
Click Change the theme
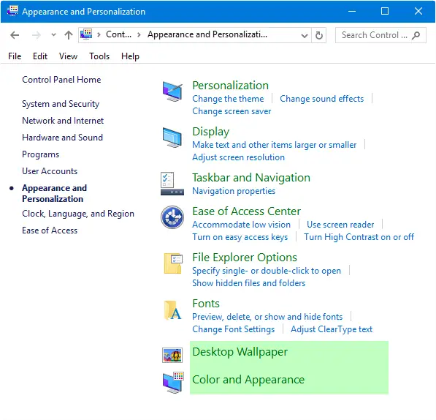[x=228, y=99]
